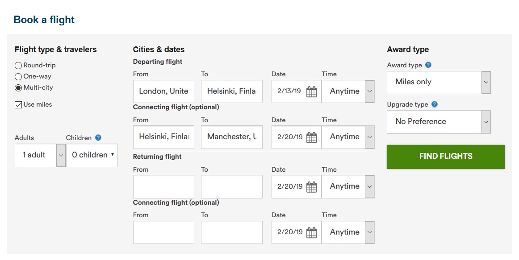Click the Children help info icon
The image size is (519, 260).
click(x=98, y=138)
